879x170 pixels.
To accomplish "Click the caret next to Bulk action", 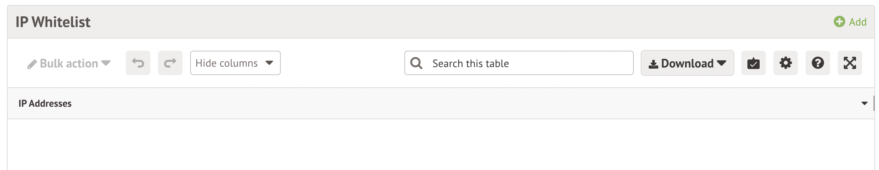I will 106,63.
